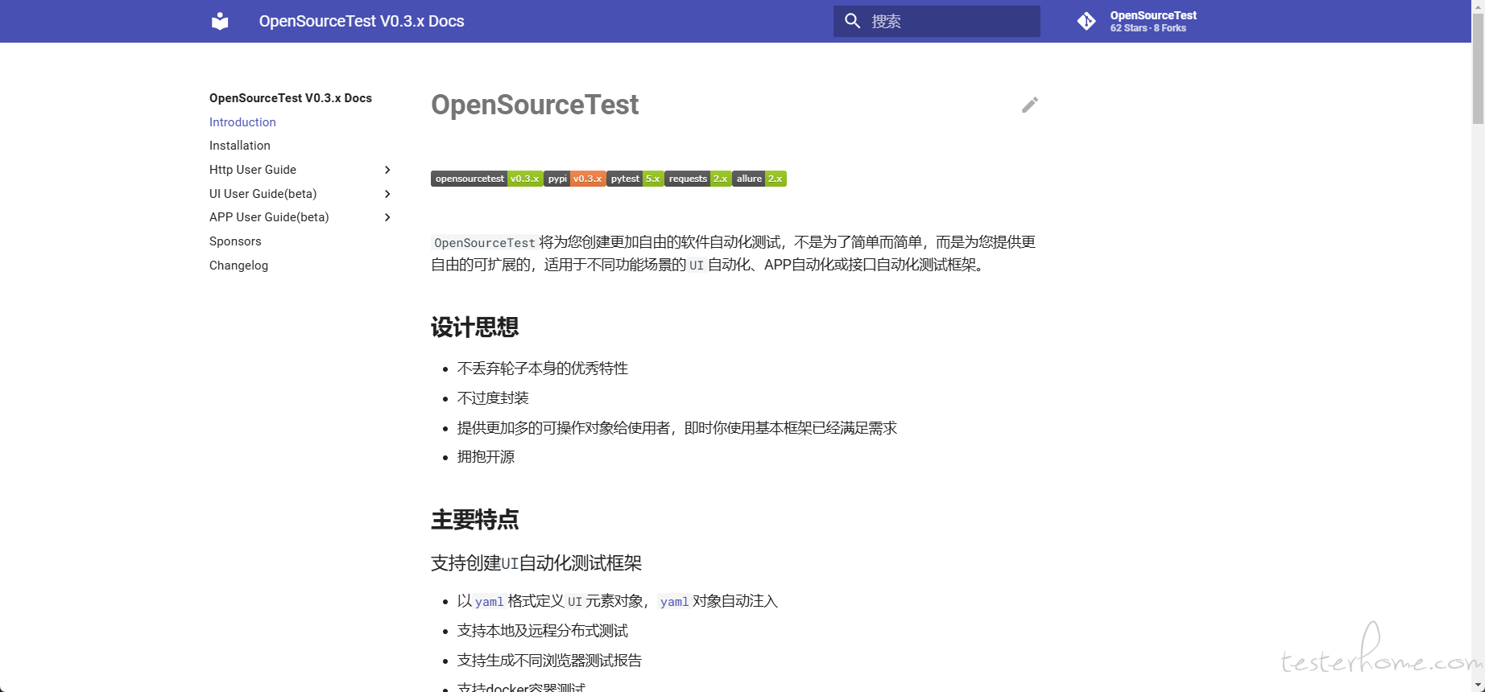The width and height of the screenshot is (1485, 692).
Task: Click the git repository icon
Action: [x=1086, y=21]
